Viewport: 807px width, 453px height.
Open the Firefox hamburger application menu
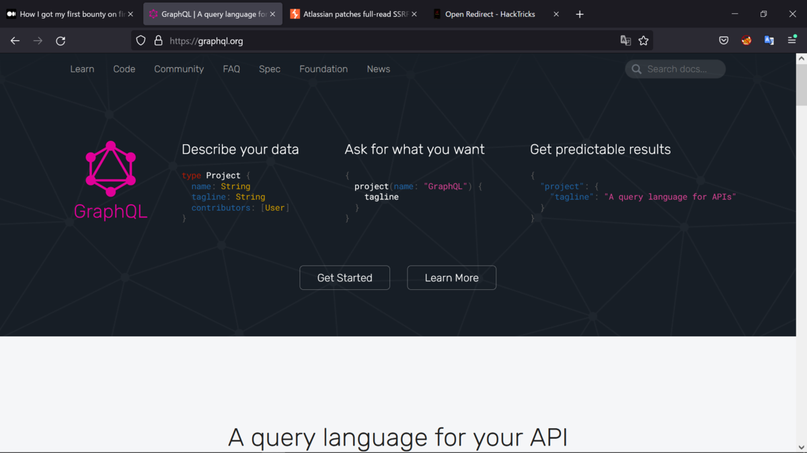pos(792,41)
